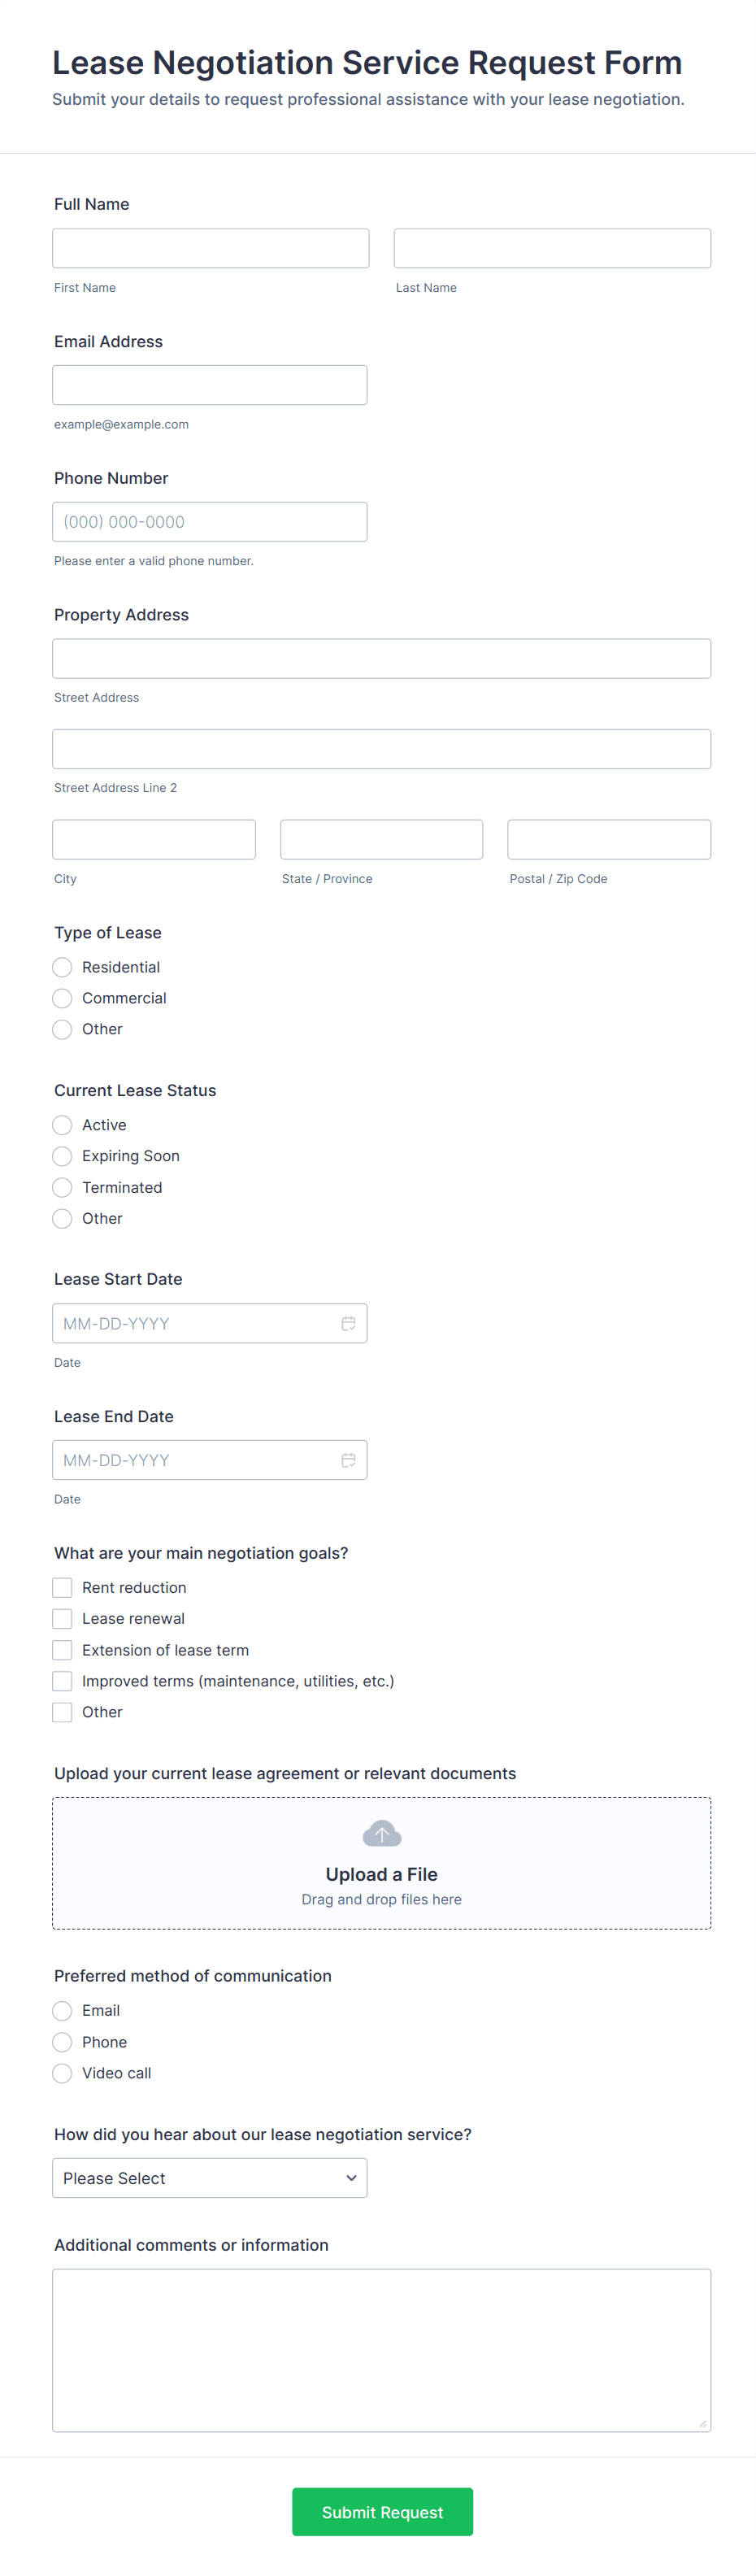Open the Lease End Date calendar icon
Image resolution: width=756 pixels, height=2576 pixels.
(348, 1460)
